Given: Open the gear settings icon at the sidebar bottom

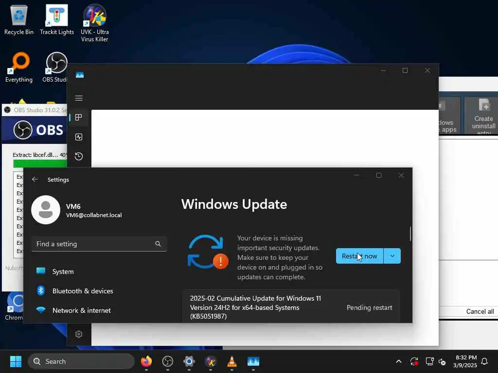Looking at the screenshot, I should click(79, 334).
